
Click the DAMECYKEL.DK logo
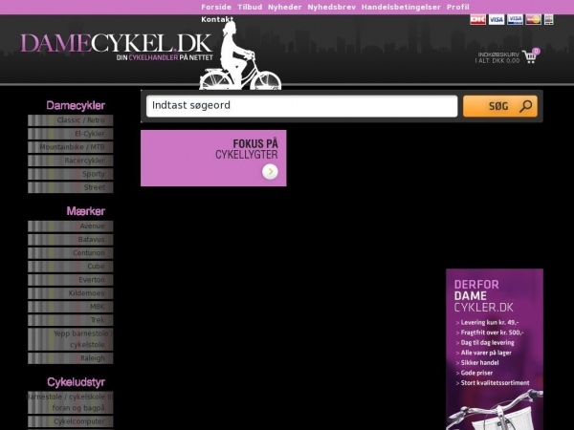click(117, 47)
